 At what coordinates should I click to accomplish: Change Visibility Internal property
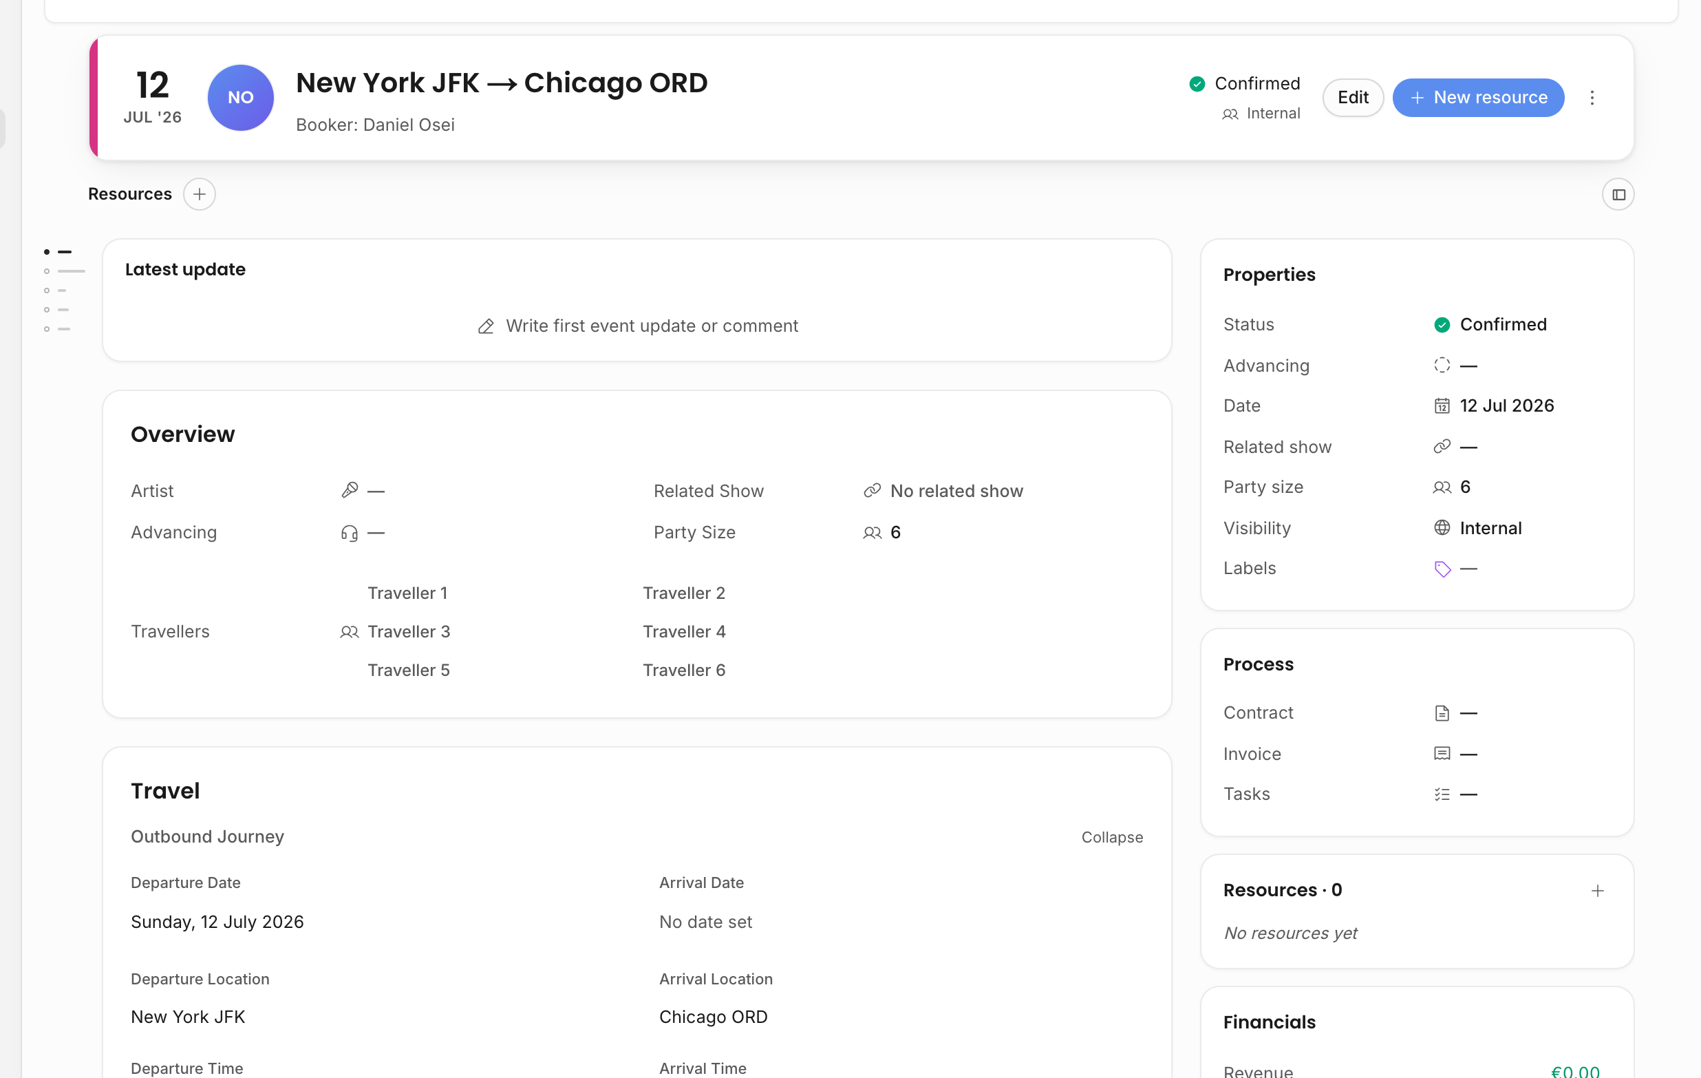coord(1490,528)
